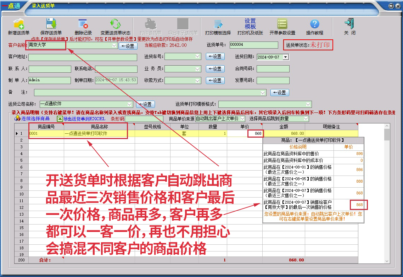Click the 删除记录 toolbar icon
The width and height of the screenshot is (403, 277).
[x=83, y=24]
